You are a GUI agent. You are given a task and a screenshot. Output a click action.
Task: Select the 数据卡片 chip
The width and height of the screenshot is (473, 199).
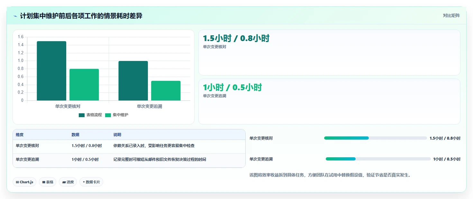pyautogui.click(x=91, y=182)
